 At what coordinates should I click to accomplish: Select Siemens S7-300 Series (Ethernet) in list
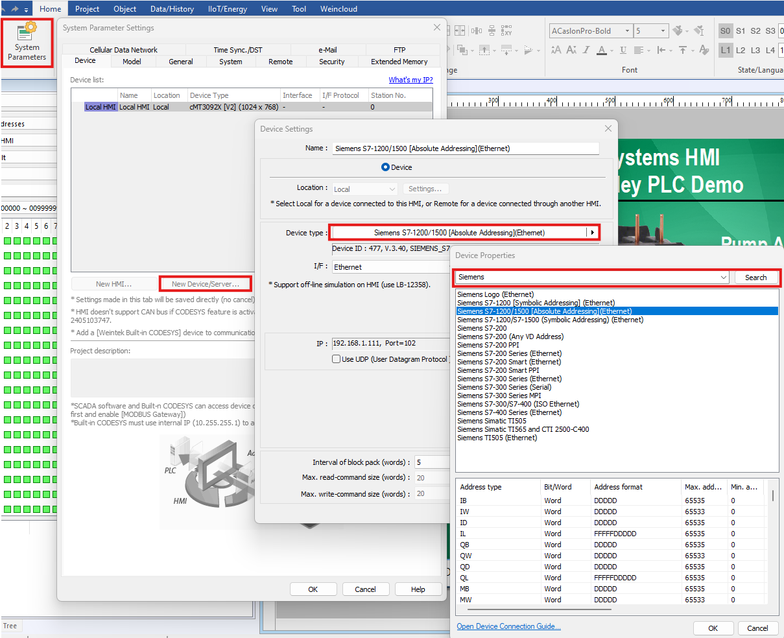509,379
